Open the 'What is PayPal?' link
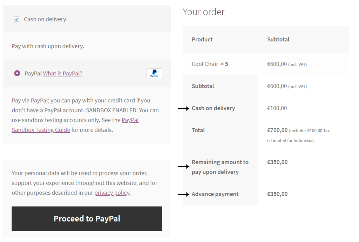Viewport: 359px width, 242px height. [62, 73]
